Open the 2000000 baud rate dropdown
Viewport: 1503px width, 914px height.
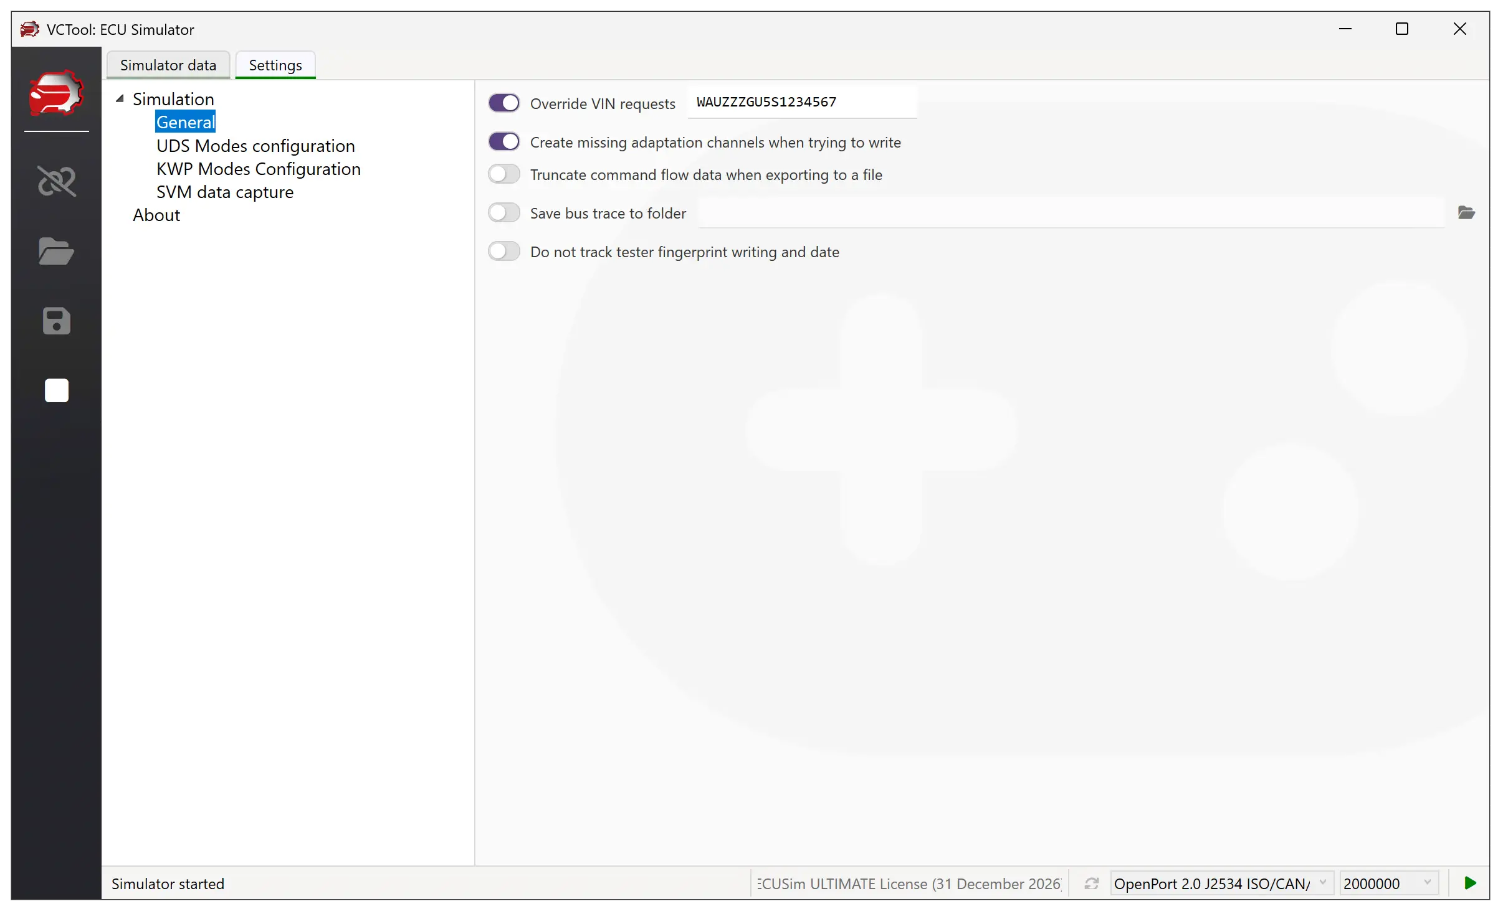[x=1388, y=883]
